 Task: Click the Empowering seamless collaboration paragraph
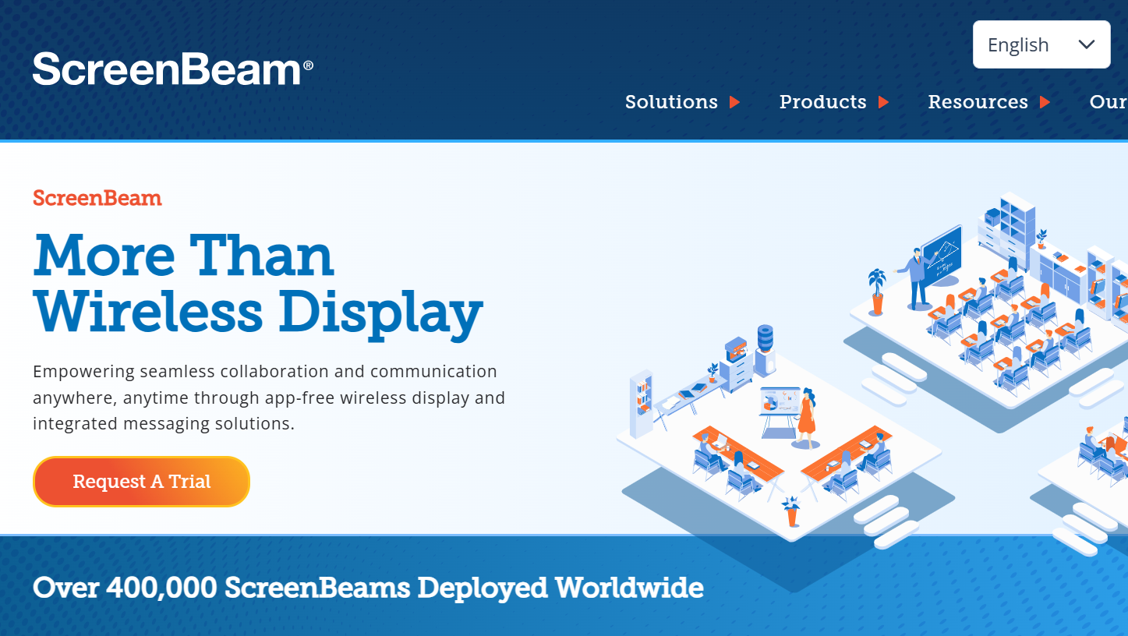coord(269,397)
